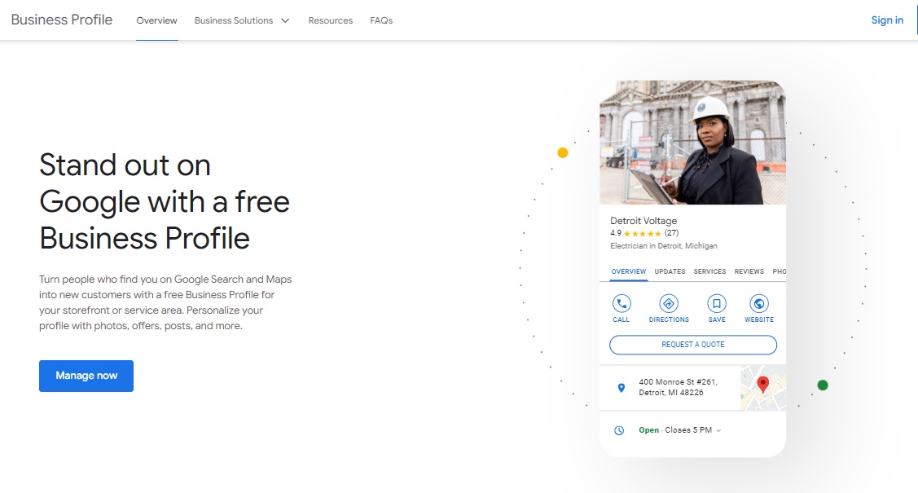Select the REVIEWS tab in profile card
This screenshot has height=493, width=918.
pyautogui.click(x=749, y=271)
